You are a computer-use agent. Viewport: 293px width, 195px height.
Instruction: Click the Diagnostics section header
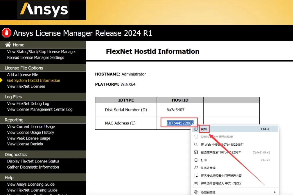pos(16,155)
